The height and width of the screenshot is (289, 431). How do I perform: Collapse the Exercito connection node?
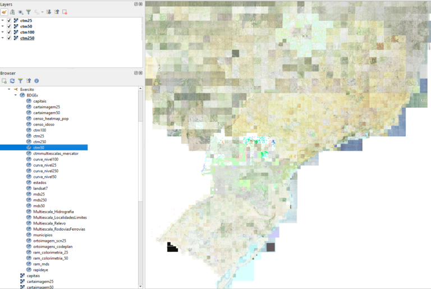[x=9, y=90]
